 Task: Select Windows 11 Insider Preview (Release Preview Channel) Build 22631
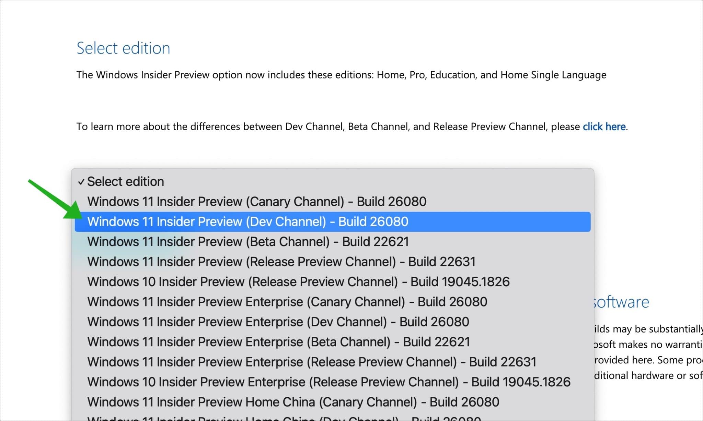(x=332, y=262)
